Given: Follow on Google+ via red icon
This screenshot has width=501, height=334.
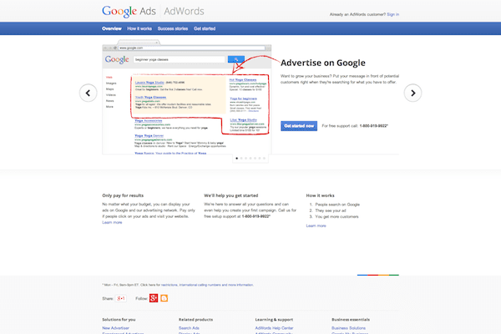Looking at the screenshot, I should [154, 298].
